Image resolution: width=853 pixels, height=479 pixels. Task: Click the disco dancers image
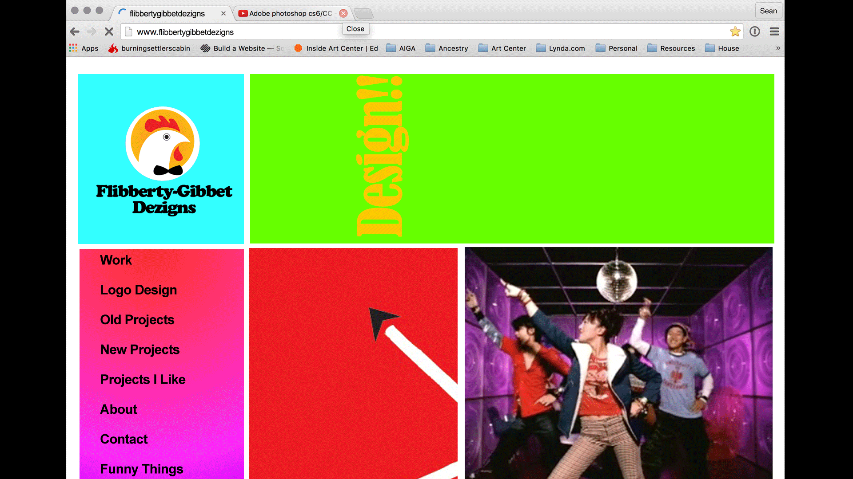(x=618, y=363)
